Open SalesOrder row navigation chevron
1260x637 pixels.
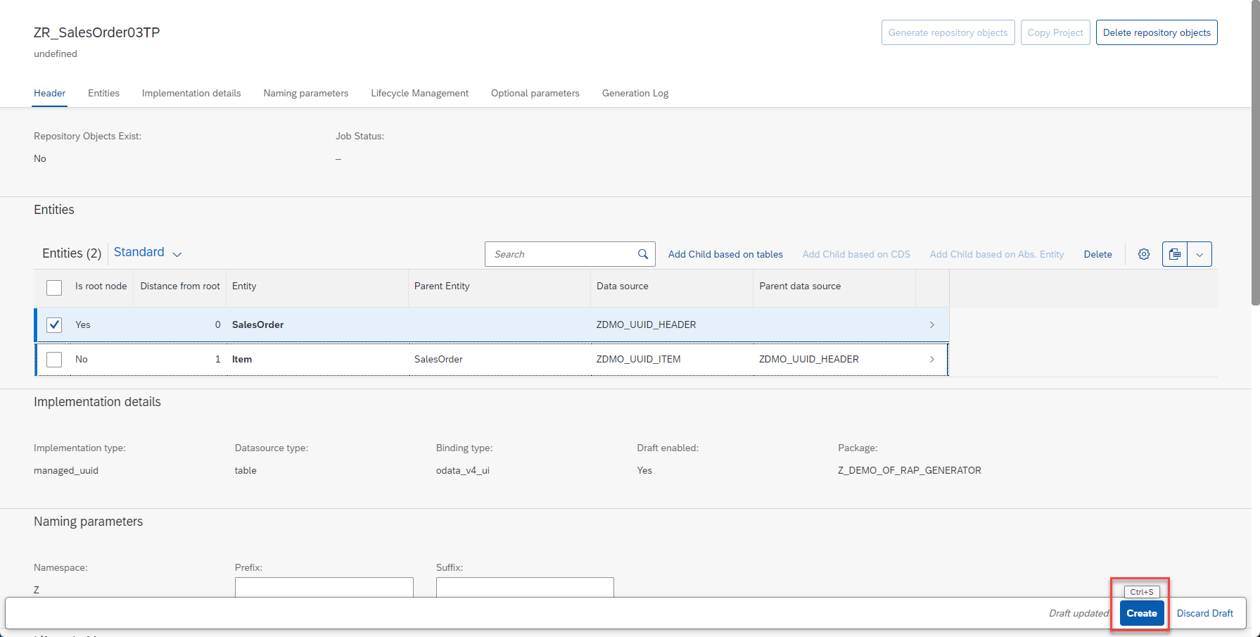[x=932, y=324]
